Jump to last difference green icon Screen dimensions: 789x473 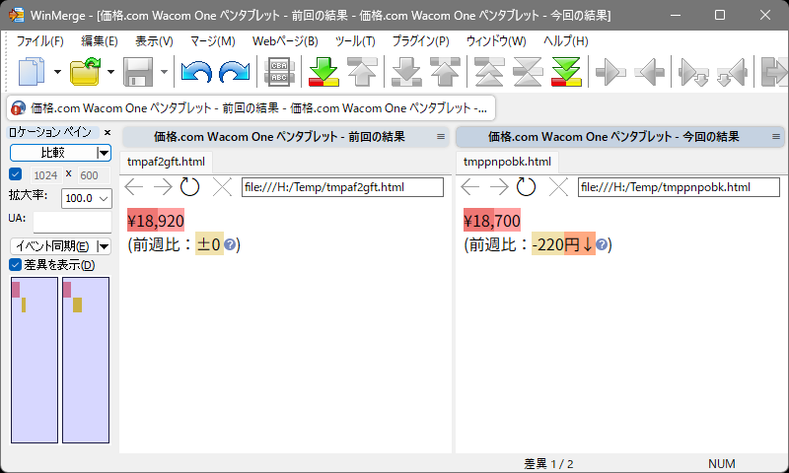pyautogui.click(x=566, y=71)
